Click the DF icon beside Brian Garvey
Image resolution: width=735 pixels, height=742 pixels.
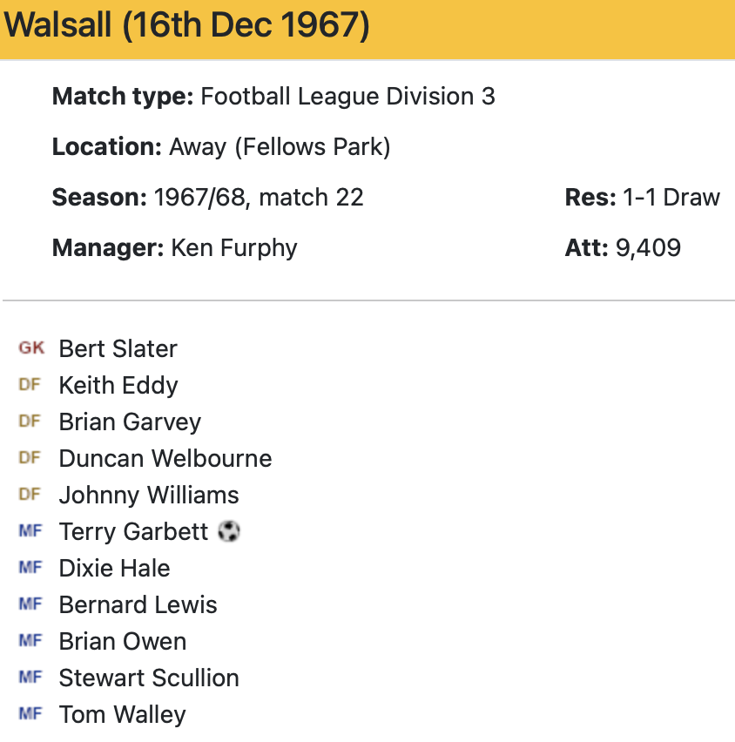tap(30, 422)
